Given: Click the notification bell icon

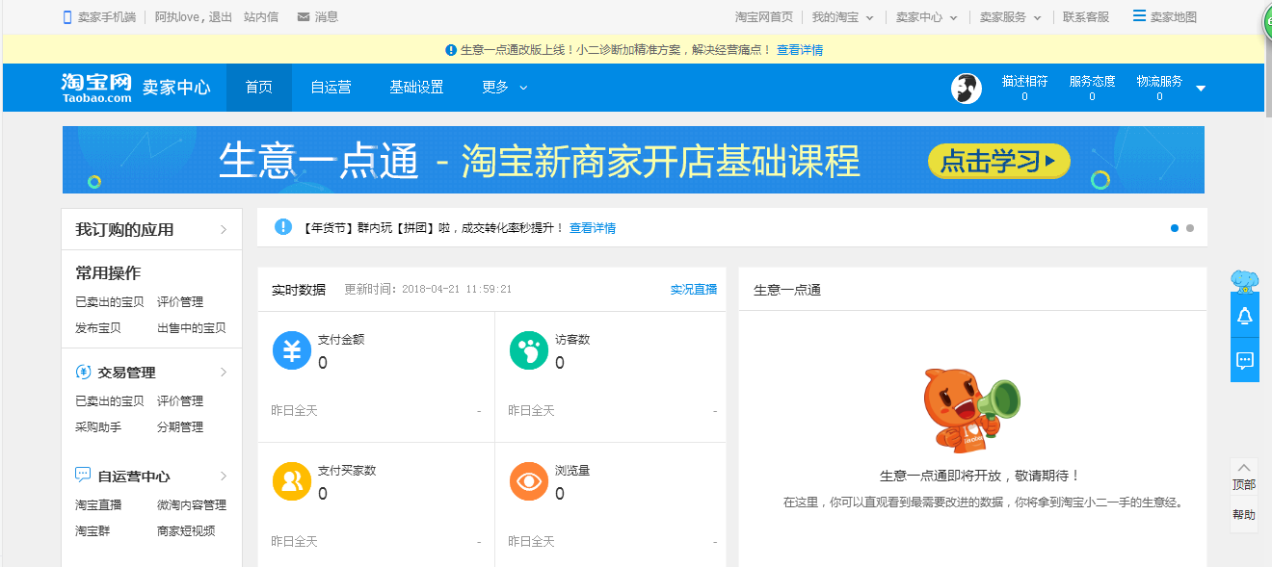Looking at the screenshot, I should click(1244, 316).
